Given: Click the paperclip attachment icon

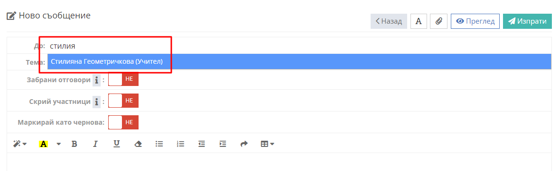Looking at the screenshot, I should point(439,21).
